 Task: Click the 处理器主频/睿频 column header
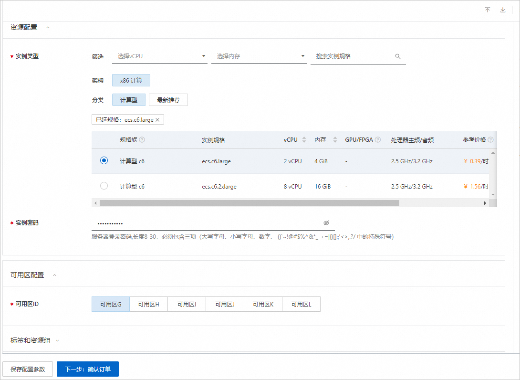coord(412,140)
